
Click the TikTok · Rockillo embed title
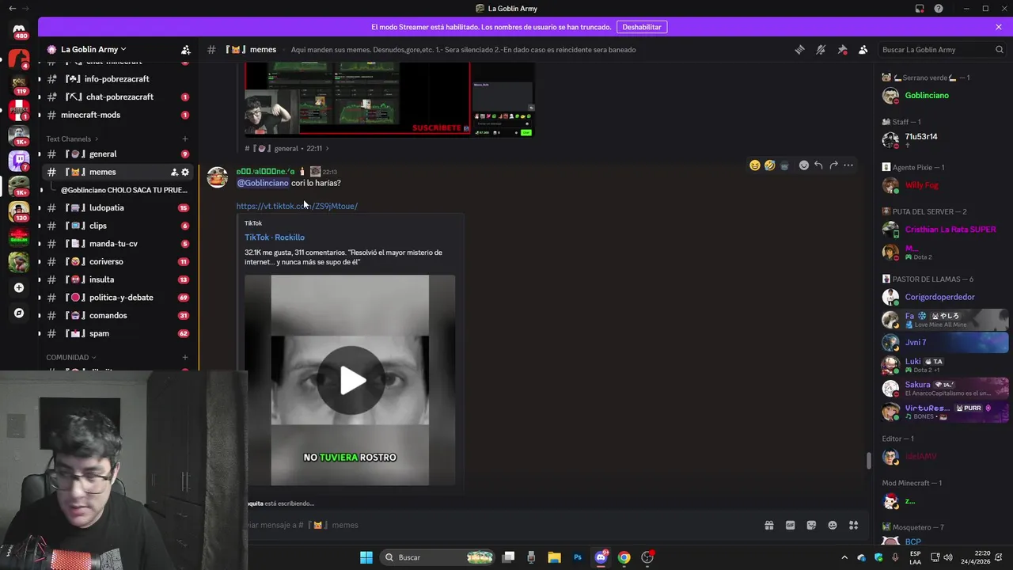pos(275,237)
